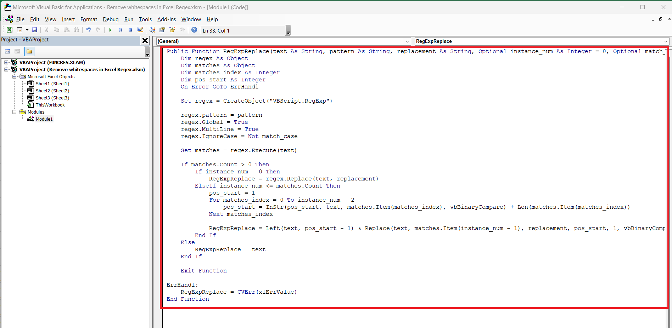The image size is (672, 328).
Task: Click the Insert UserForm toolbar icon
Action: [19, 30]
